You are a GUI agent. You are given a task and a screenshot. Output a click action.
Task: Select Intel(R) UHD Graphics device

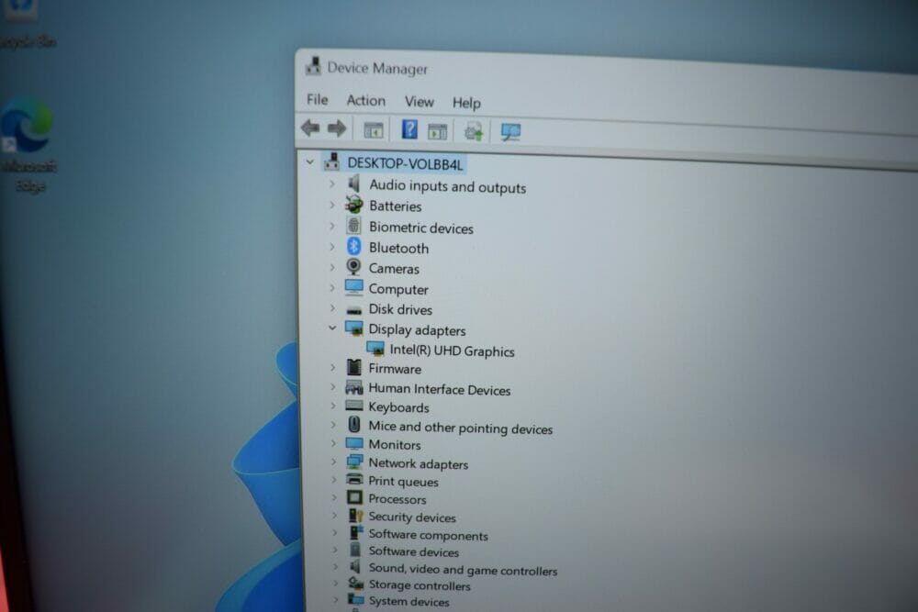[x=452, y=351]
